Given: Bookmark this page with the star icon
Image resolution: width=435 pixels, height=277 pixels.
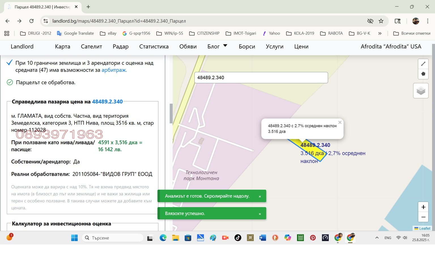Looking at the screenshot, I should tap(381, 21).
